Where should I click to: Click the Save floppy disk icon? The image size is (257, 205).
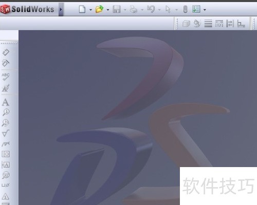(x=117, y=9)
